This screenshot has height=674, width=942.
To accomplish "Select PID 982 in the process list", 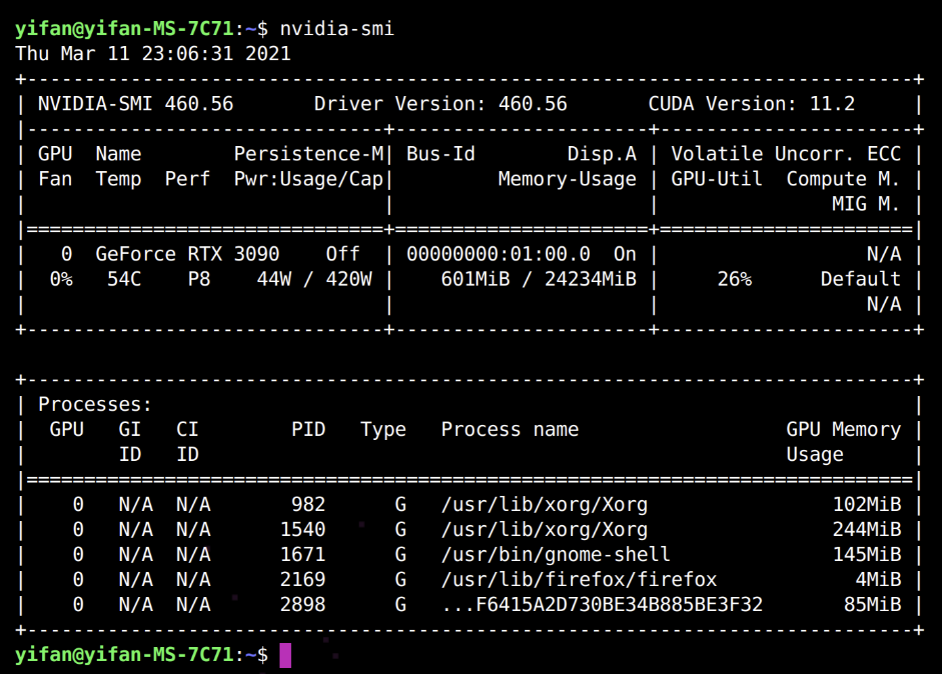I will [x=309, y=504].
